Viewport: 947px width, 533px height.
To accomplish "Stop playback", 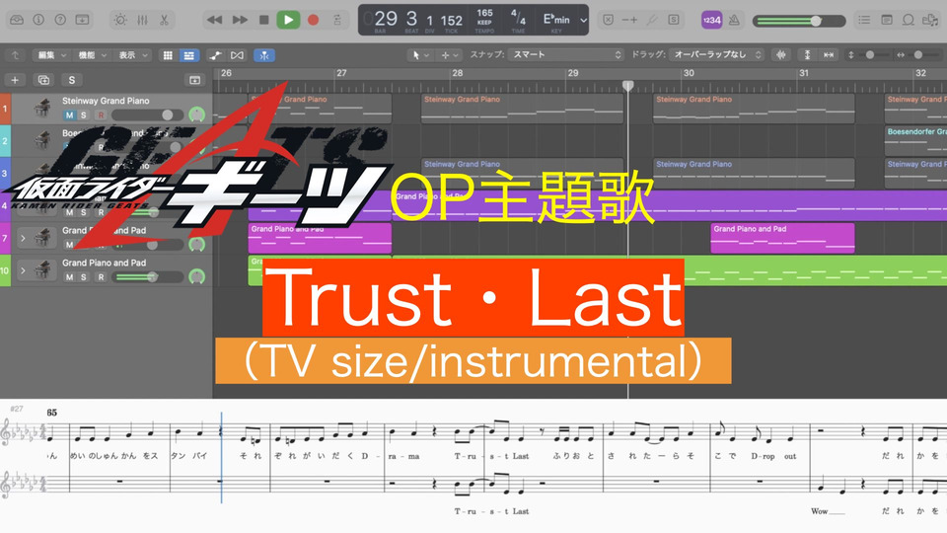I will (264, 20).
